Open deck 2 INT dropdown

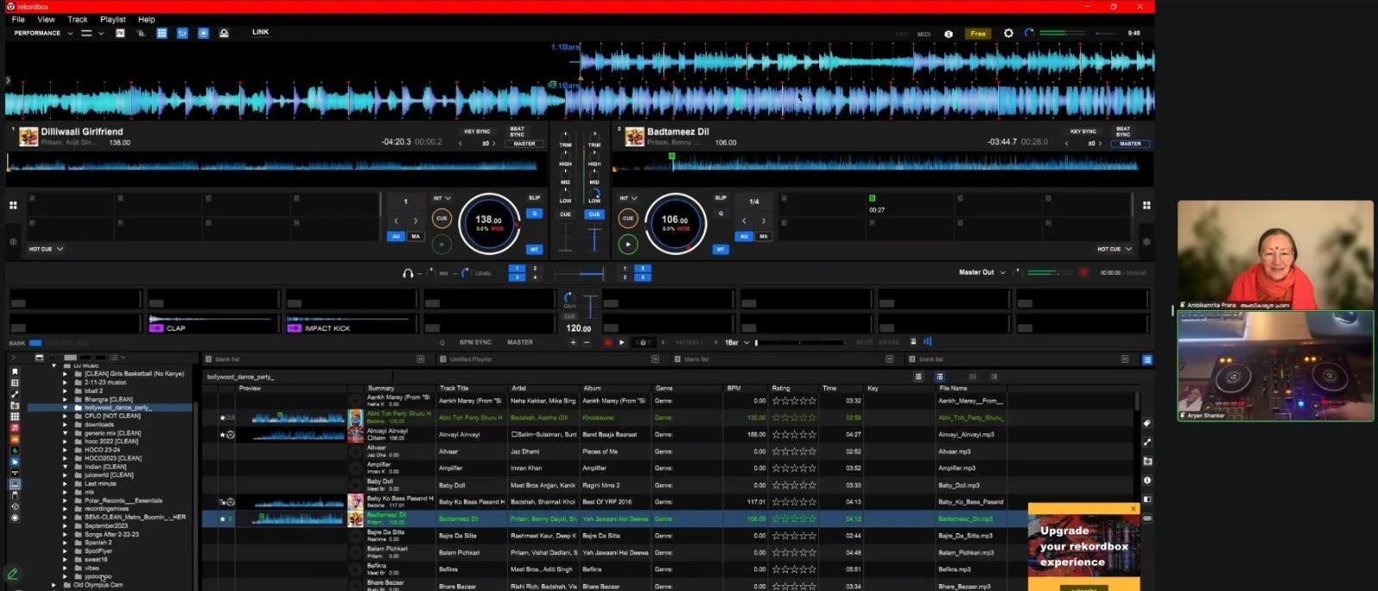pos(628,198)
